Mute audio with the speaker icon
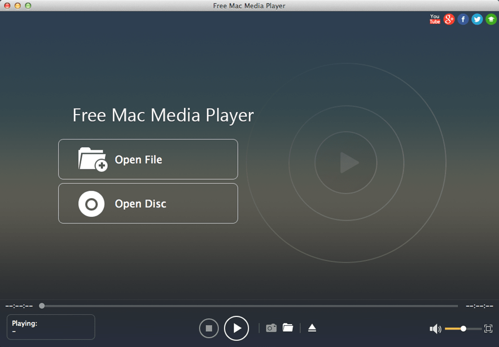 [435, 329]
